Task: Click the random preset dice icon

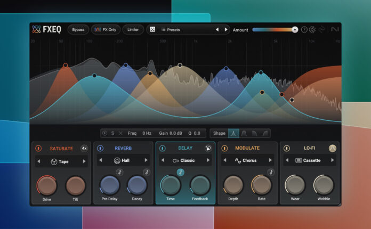Action: [x=151, y=30]
